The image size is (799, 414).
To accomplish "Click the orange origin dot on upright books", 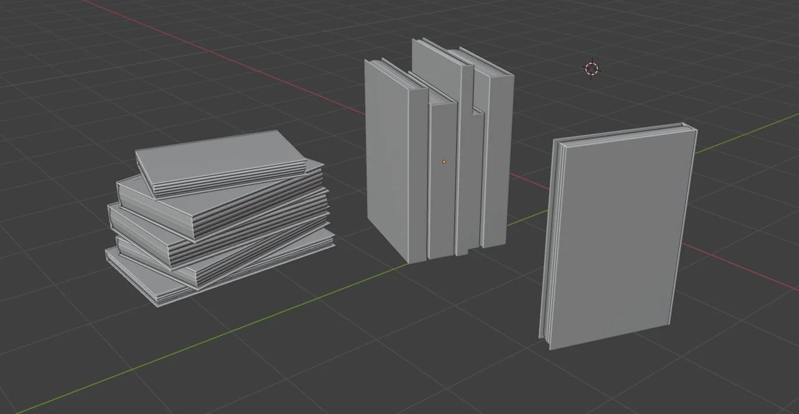I will tap(444, 162).
